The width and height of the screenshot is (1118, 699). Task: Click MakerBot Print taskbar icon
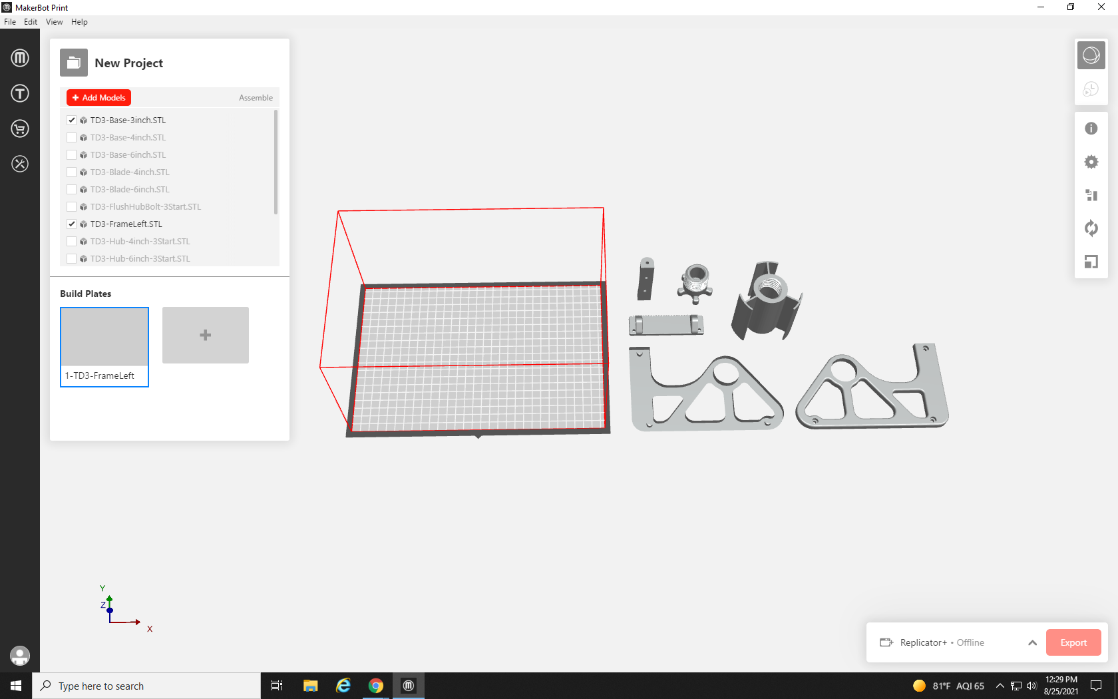[x=409, y=686]
